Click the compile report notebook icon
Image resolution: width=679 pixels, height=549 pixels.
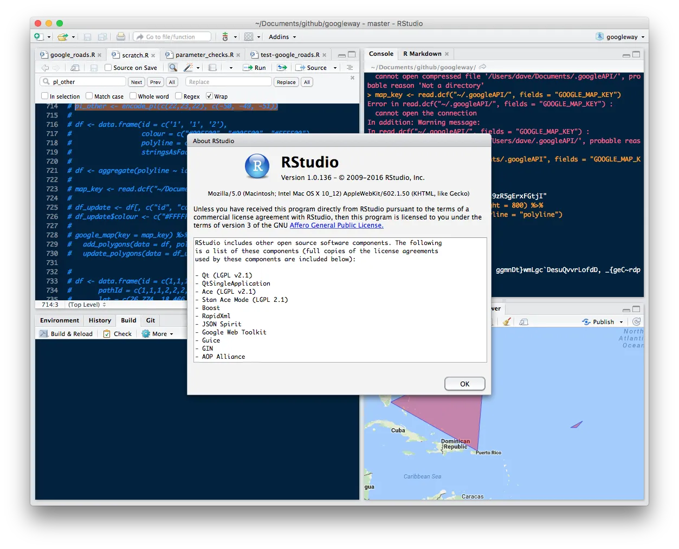click(212, 68)
